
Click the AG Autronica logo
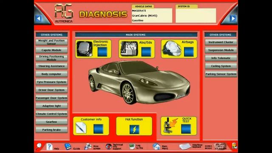(x=64, y=14)
